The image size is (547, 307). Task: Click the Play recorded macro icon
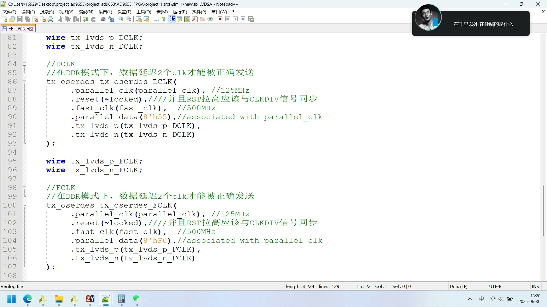point(235,19)
